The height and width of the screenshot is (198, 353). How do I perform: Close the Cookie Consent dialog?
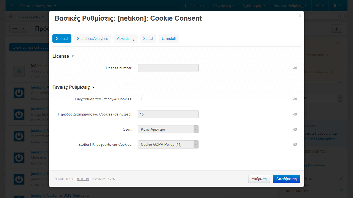300,16
